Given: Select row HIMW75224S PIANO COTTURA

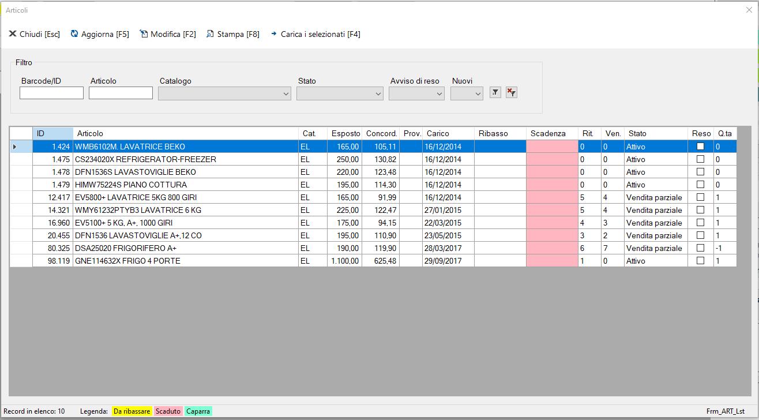Looking at the screenshot, I should (x=373, y=185).
